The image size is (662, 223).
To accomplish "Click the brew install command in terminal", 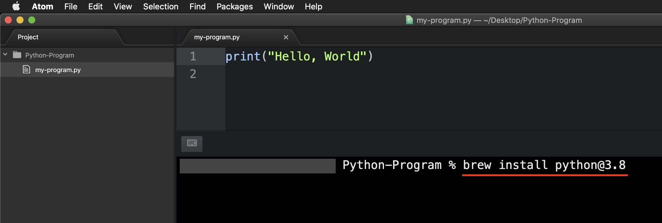I will pyautogui.click(x=544, y=165).
